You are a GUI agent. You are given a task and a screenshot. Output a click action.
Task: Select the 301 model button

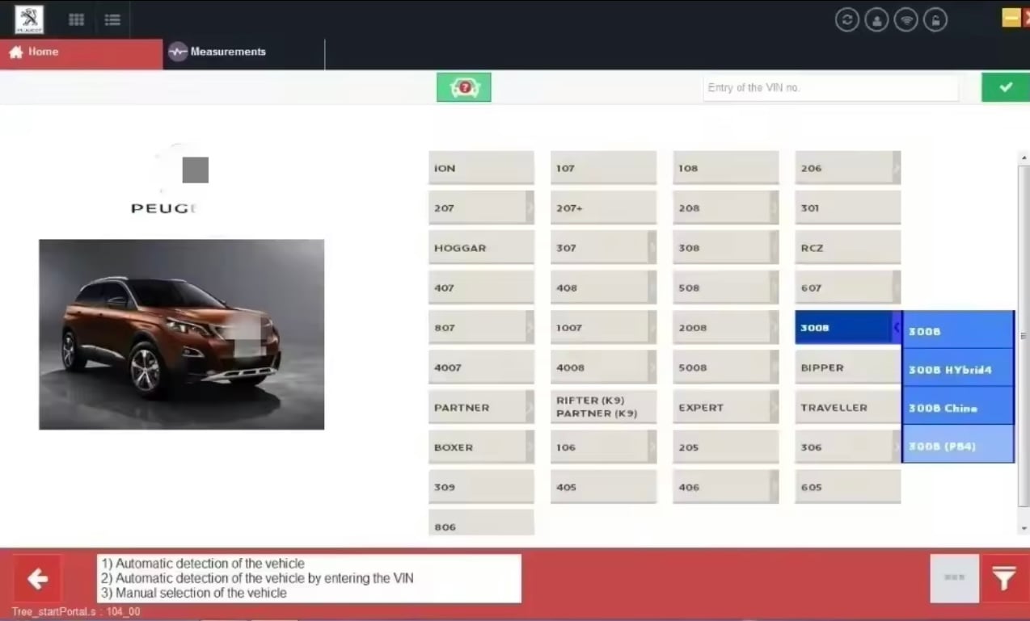pos(847,208)
